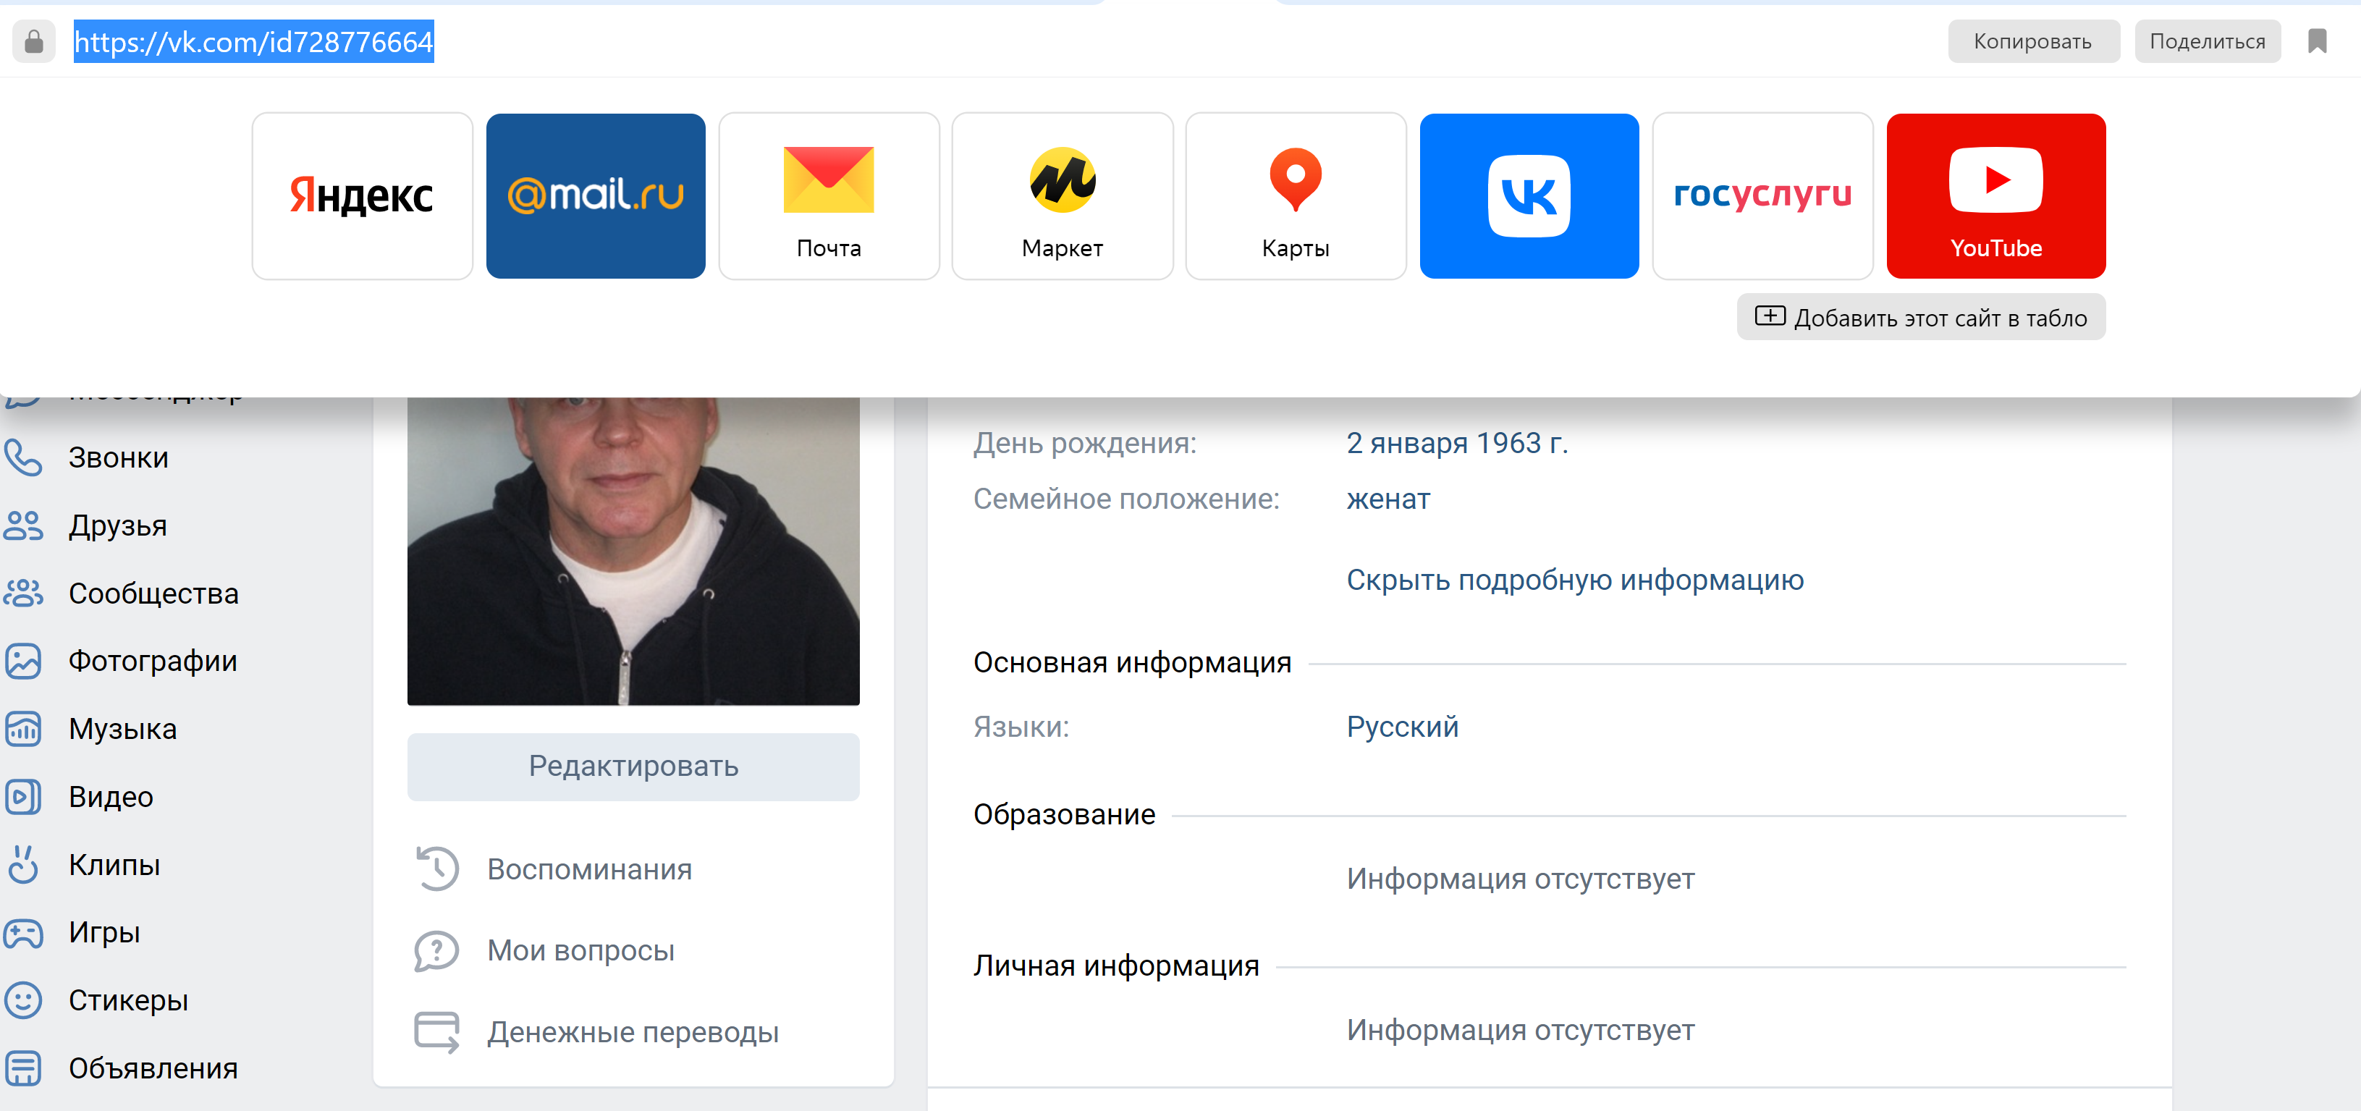
Task: Click the Редактировать profile button
Action: click(x=633, y=766)
